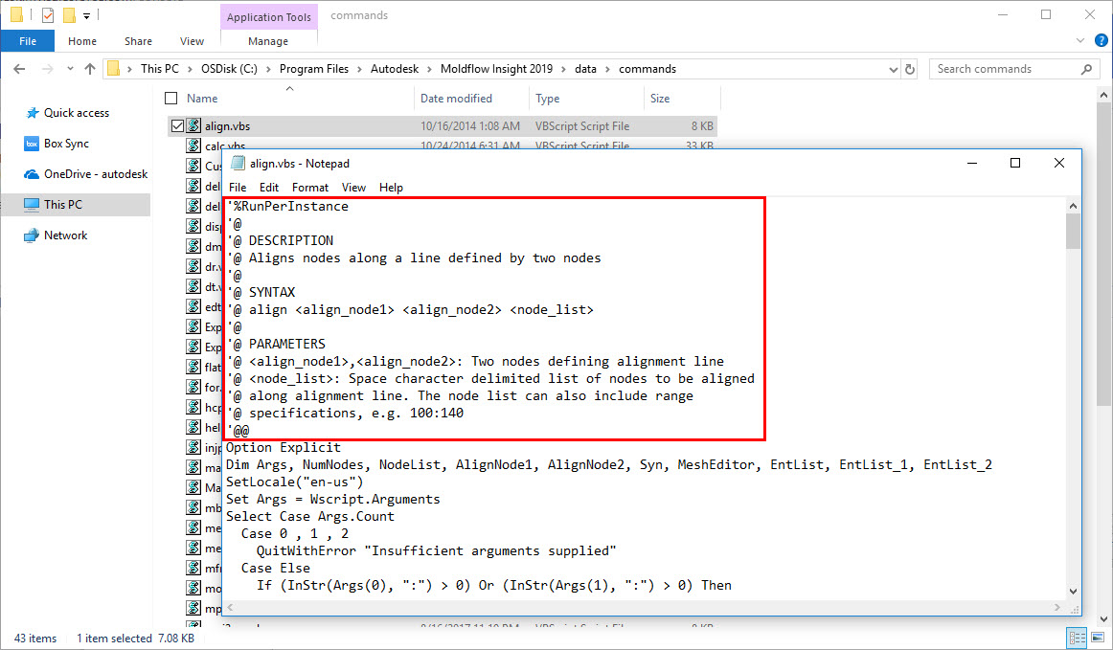Open the Customize Quick Access Toolbar dropdown
The height and width of the screenshot is (650, 1113).
coord(86,15)
